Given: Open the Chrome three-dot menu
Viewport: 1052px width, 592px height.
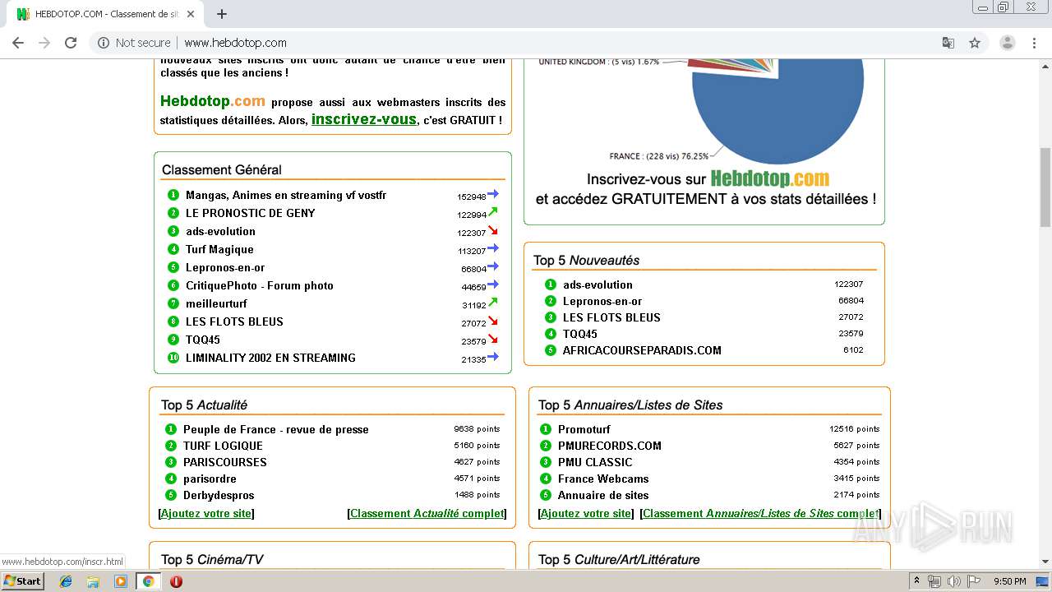Looking at the screenshot, I should (x=1035, y=43).
